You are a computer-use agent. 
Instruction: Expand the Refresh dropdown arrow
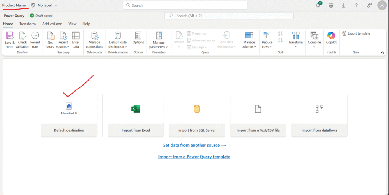point(179,47)
